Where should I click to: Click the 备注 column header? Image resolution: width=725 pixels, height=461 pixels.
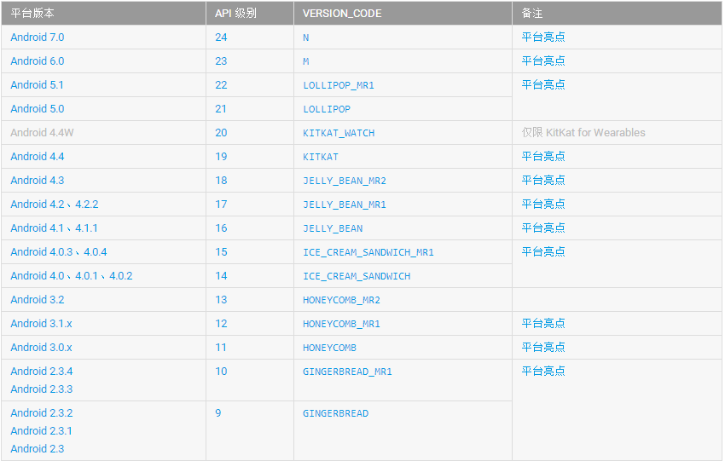pos(532,14)
